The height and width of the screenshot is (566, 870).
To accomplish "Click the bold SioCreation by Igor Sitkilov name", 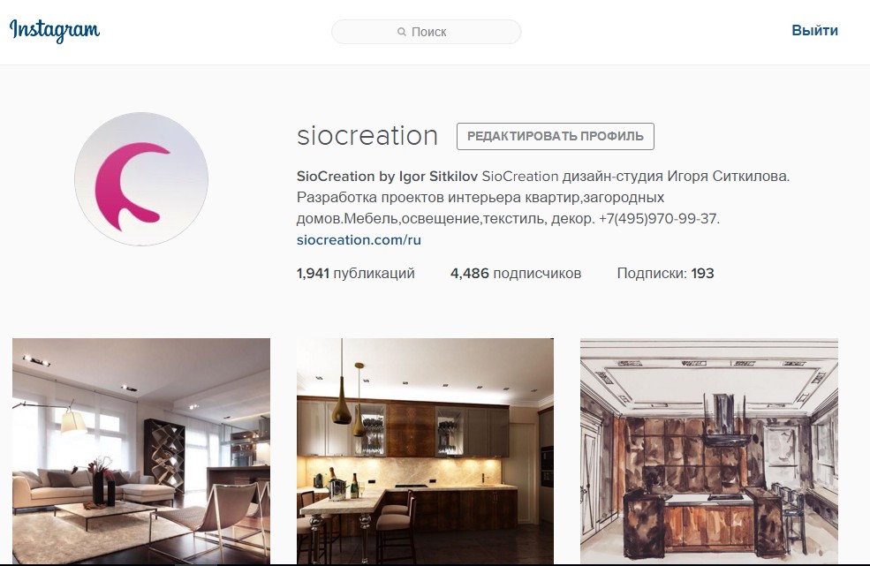I will click(387, 177).
